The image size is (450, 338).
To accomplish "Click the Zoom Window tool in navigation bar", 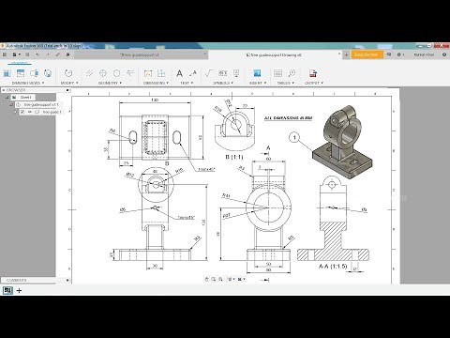I will (214, 279).
